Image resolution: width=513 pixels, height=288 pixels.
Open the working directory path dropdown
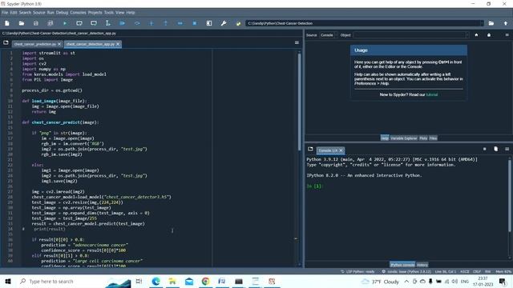tap(482, 23)
